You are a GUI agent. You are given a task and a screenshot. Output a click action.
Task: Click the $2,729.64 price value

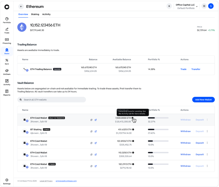(x=202, y=30)
